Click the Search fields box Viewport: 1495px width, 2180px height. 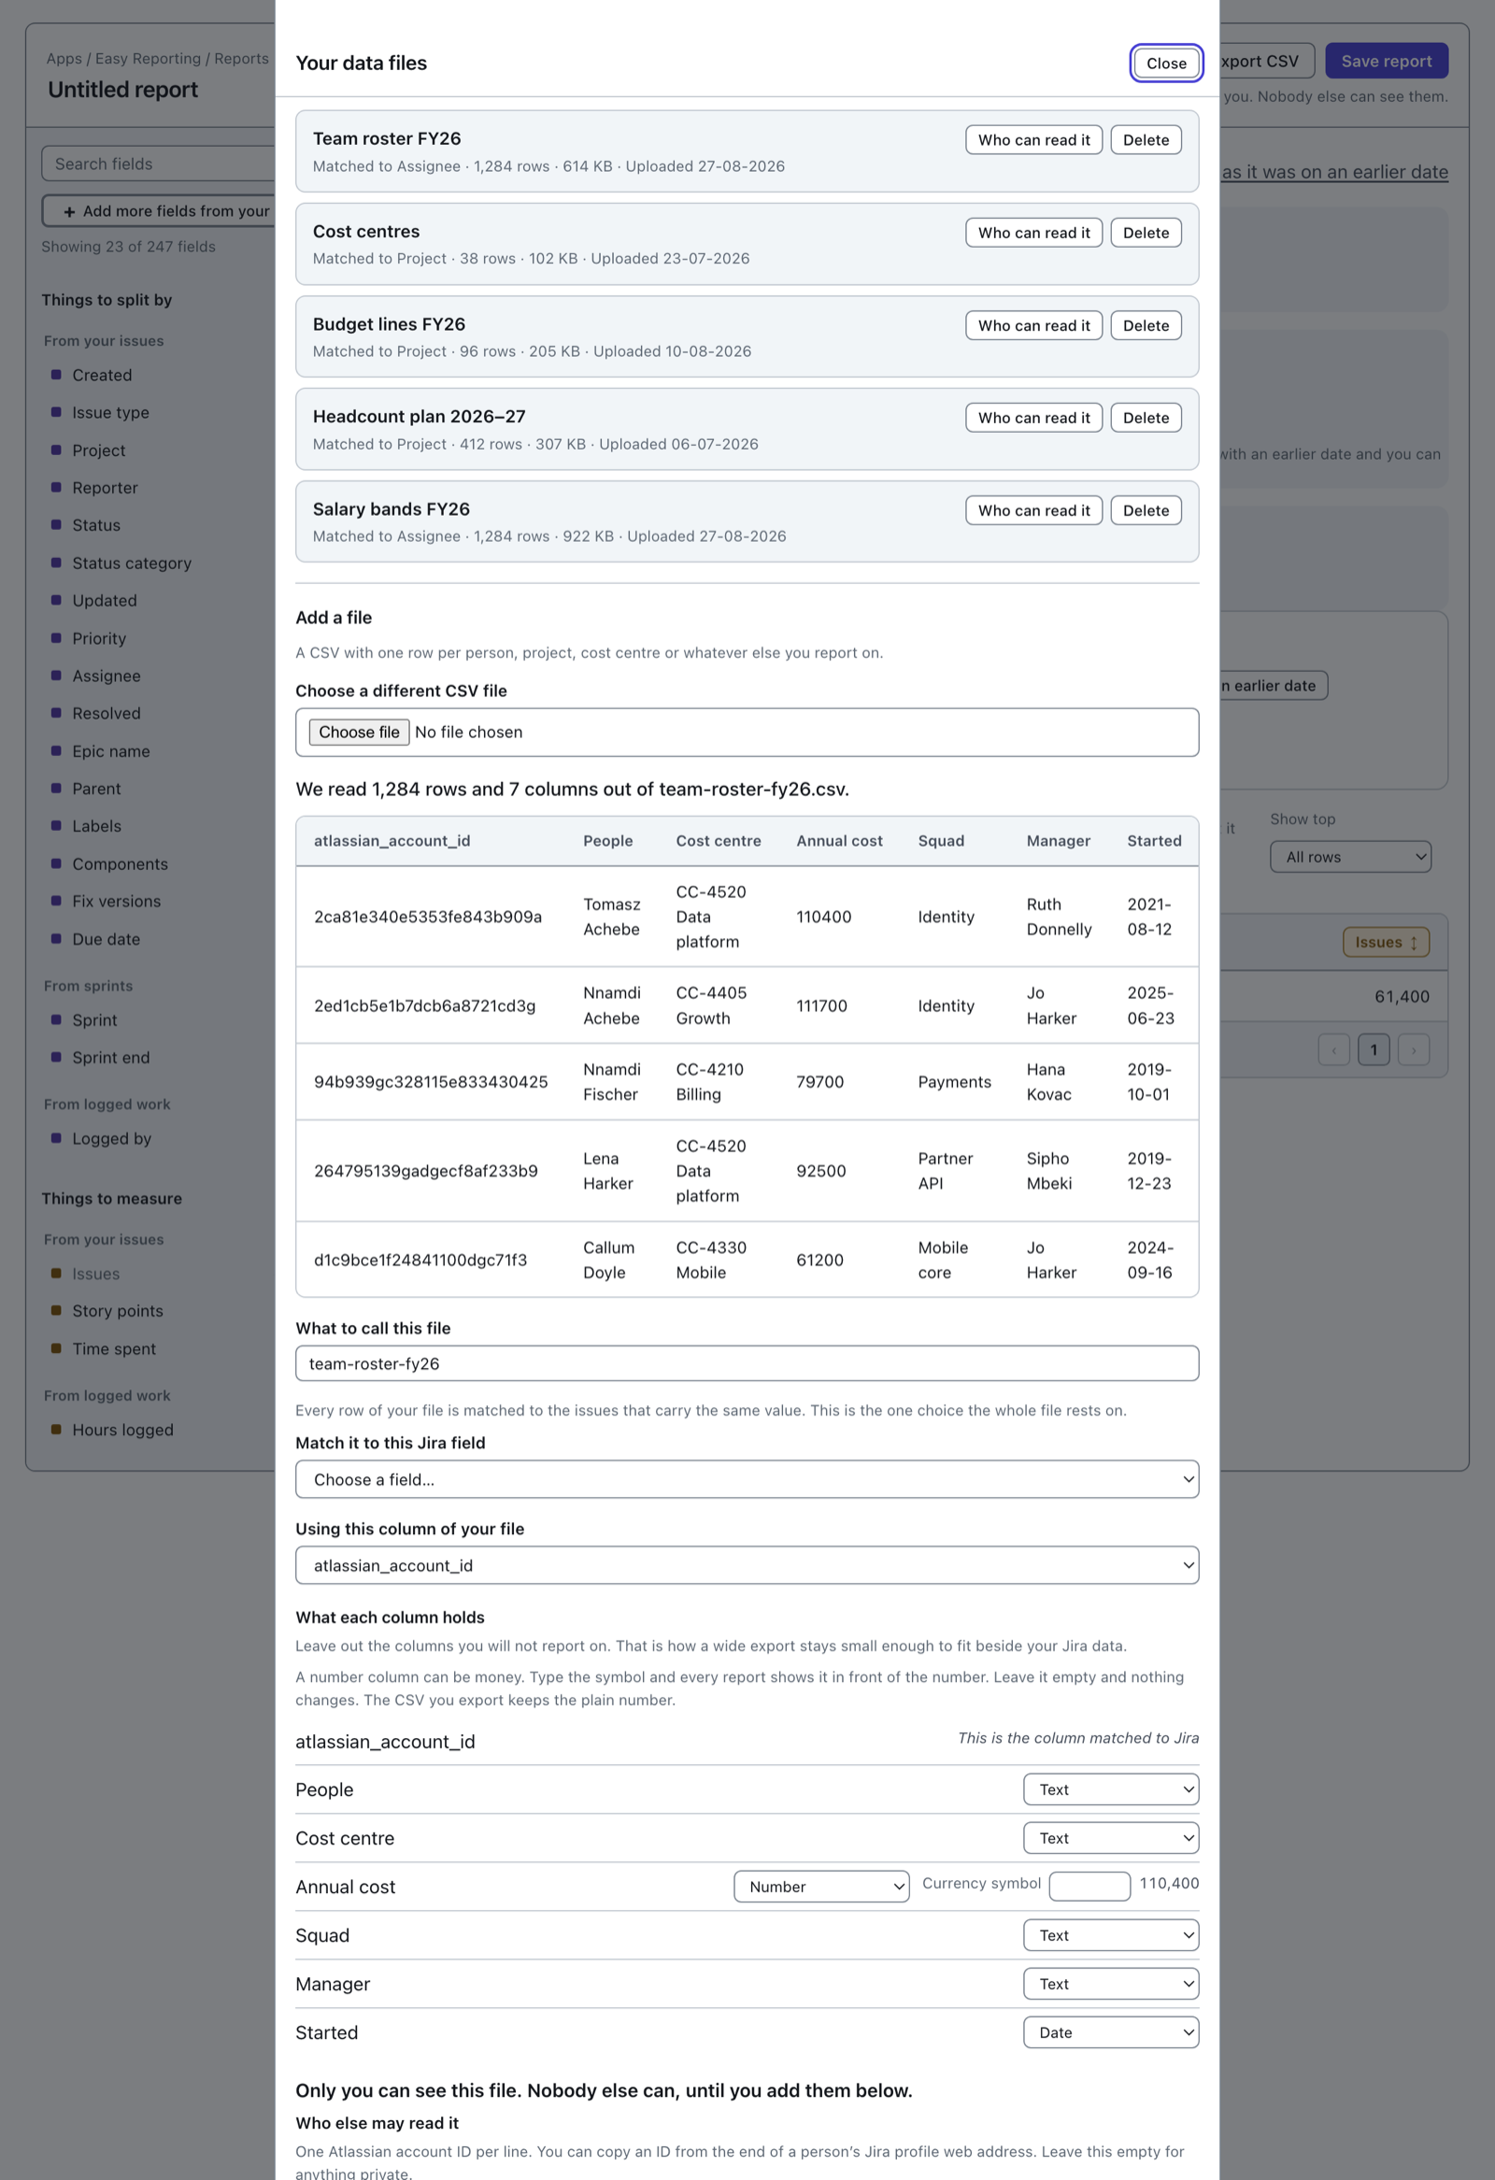point(160,164)
